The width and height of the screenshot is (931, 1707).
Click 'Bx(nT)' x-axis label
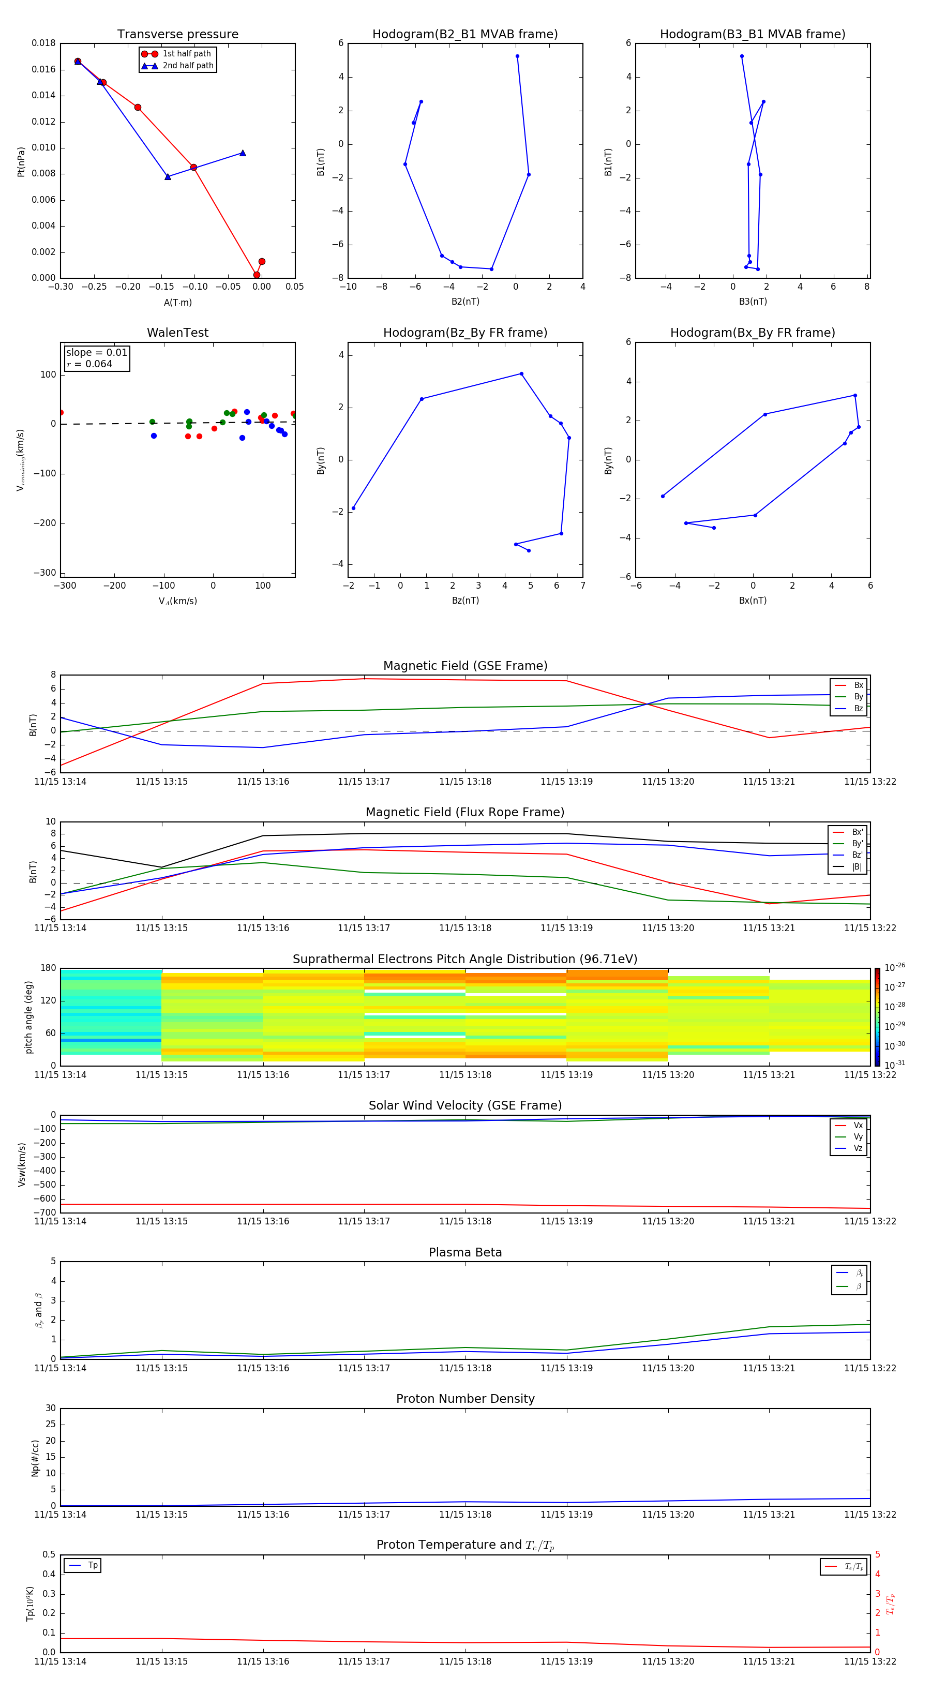(753, 601)
